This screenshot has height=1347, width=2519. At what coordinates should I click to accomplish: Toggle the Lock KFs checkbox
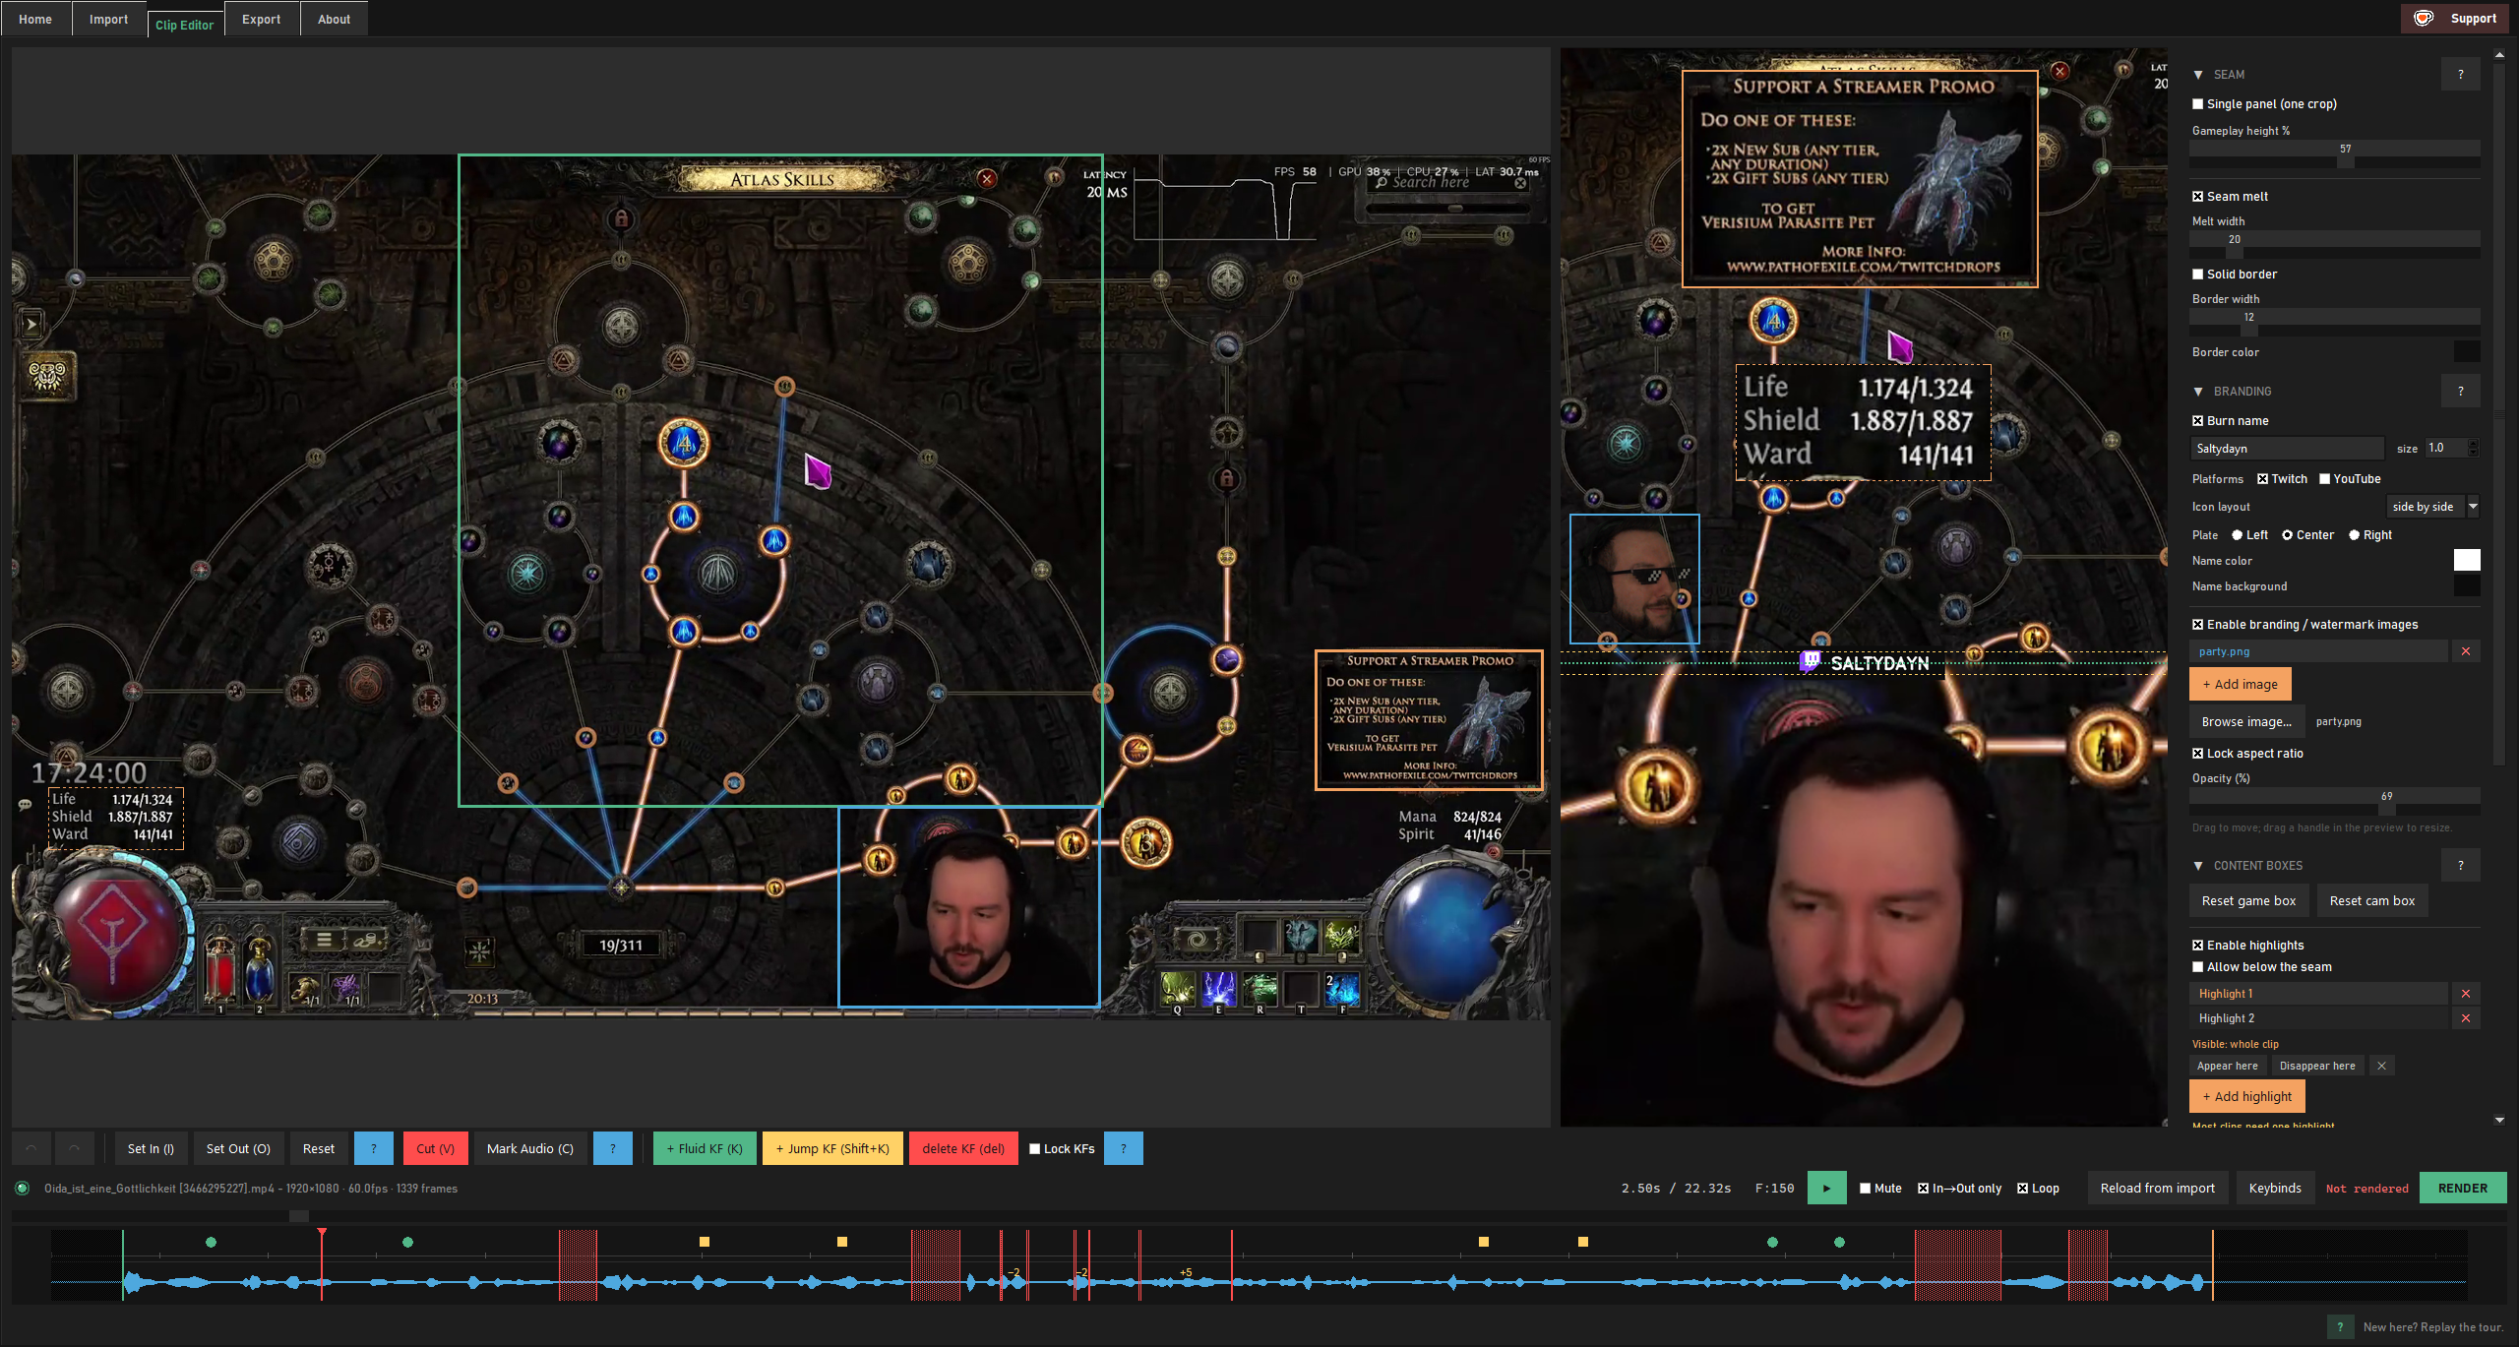[1035, 1149]
